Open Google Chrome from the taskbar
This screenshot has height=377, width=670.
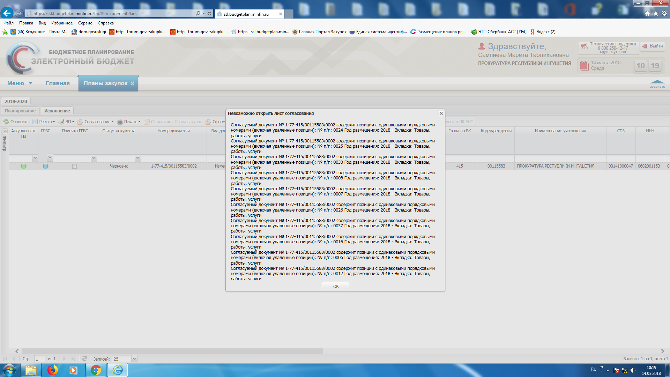96,370
